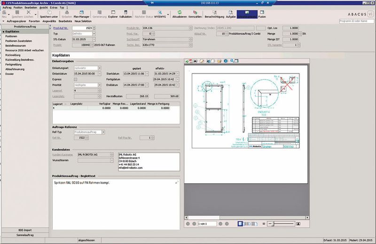Screen dimensions: 376x244
Task: Open the Kalkulation tool
Action: (125, 14)
